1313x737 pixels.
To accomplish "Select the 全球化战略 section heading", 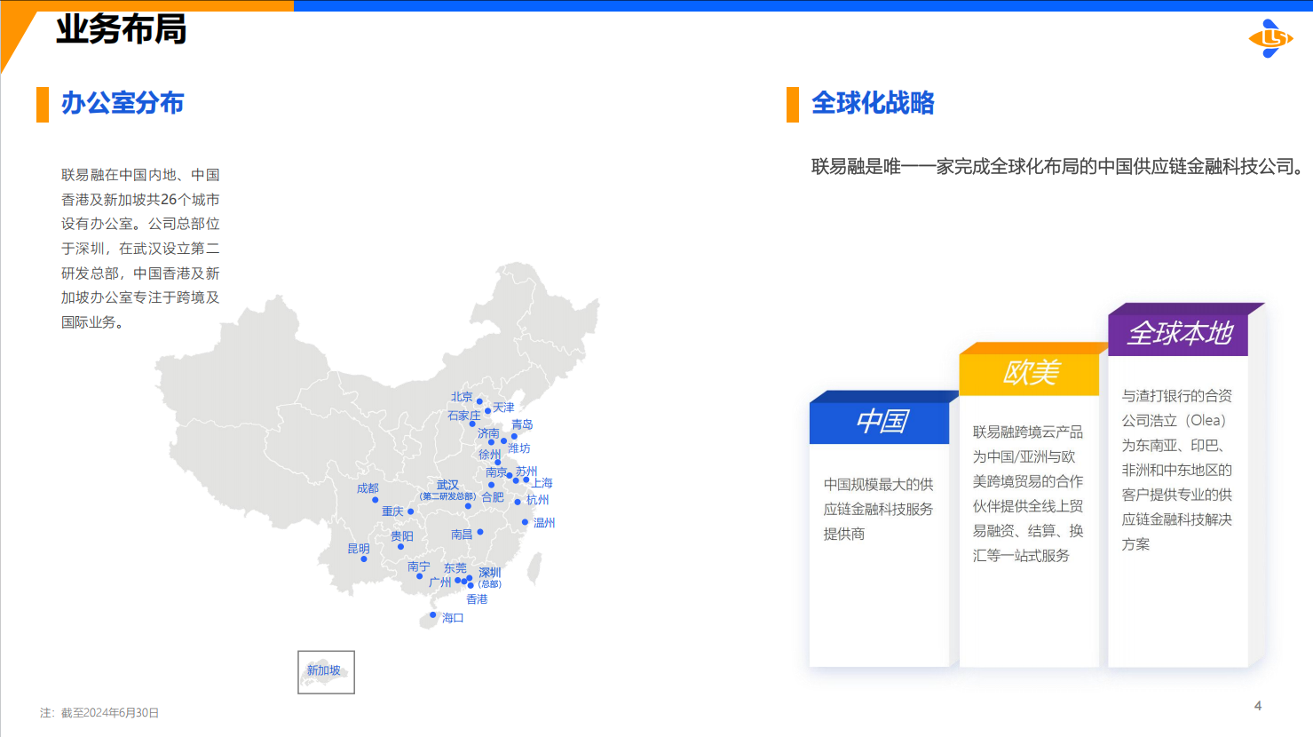I will click(x=873, y=103).
